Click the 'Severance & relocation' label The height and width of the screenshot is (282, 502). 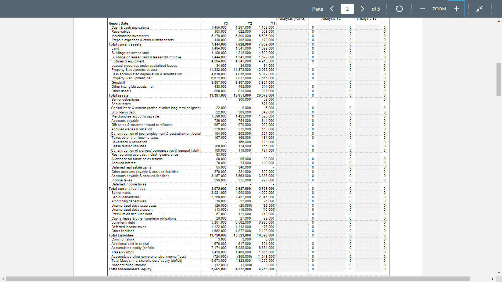pos(129,142)
